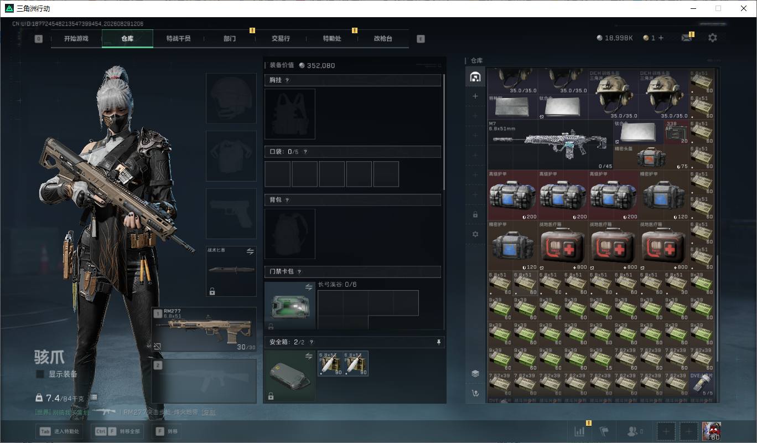Go to the 部门 tab
Viewport: 757px width, 443px height.
coord(230,39)
